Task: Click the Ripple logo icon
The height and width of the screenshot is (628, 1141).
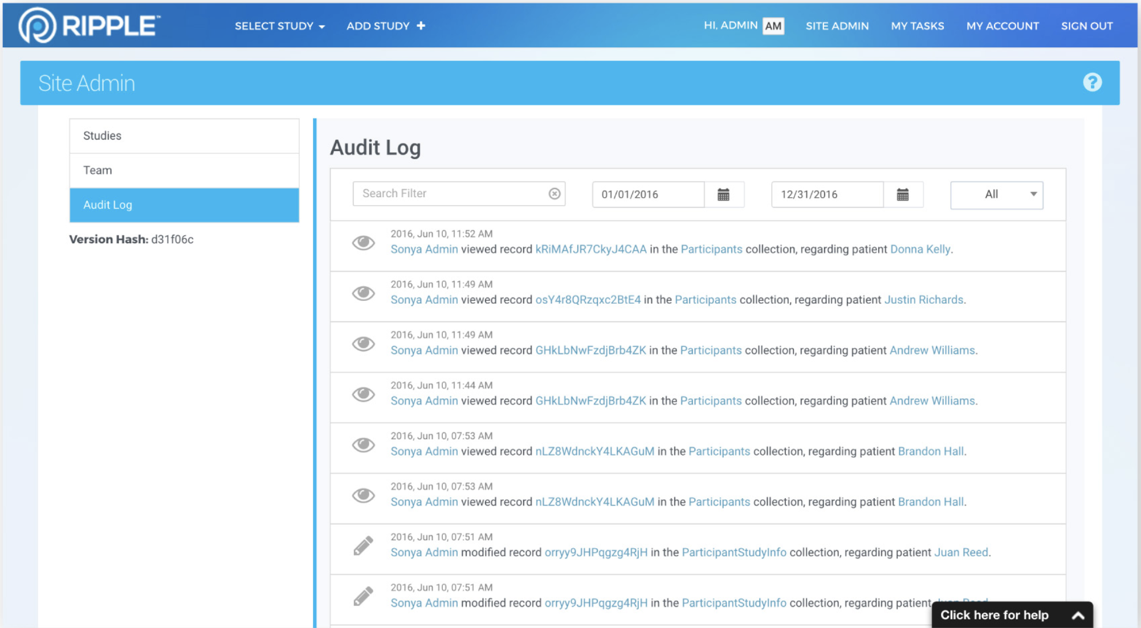Action: [37, 26]
